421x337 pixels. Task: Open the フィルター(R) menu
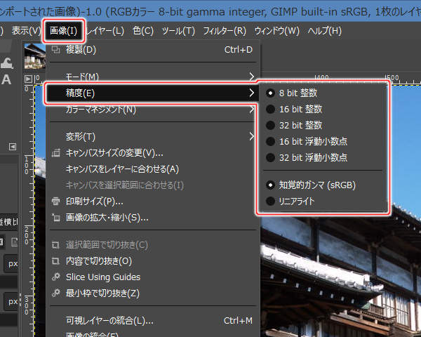click(225, 31)
